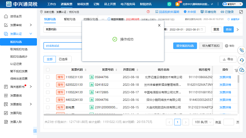
Task: Select the 扫描仪勾选 tab
Action: 91,19
